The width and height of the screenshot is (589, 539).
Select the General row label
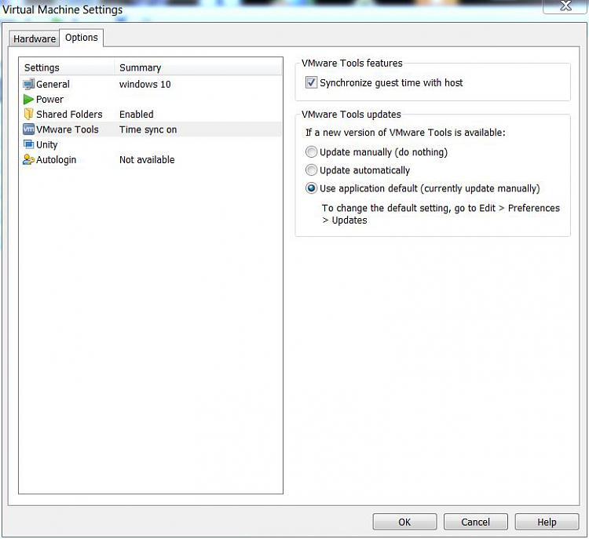tap(53, 85)
